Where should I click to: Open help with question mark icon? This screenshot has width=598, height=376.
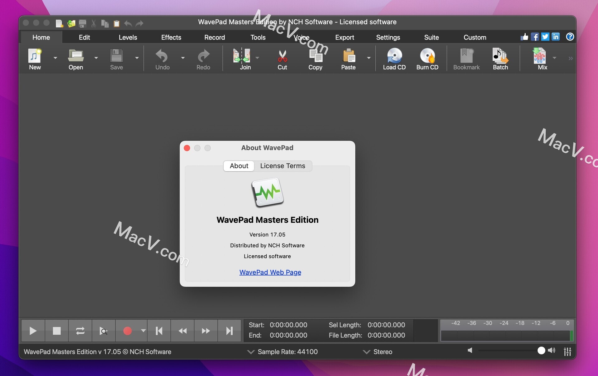570,37
